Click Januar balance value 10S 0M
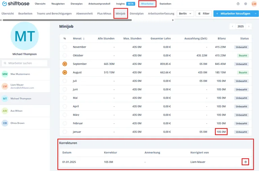This screenshot has width=259, height=171. coord(221,132)
